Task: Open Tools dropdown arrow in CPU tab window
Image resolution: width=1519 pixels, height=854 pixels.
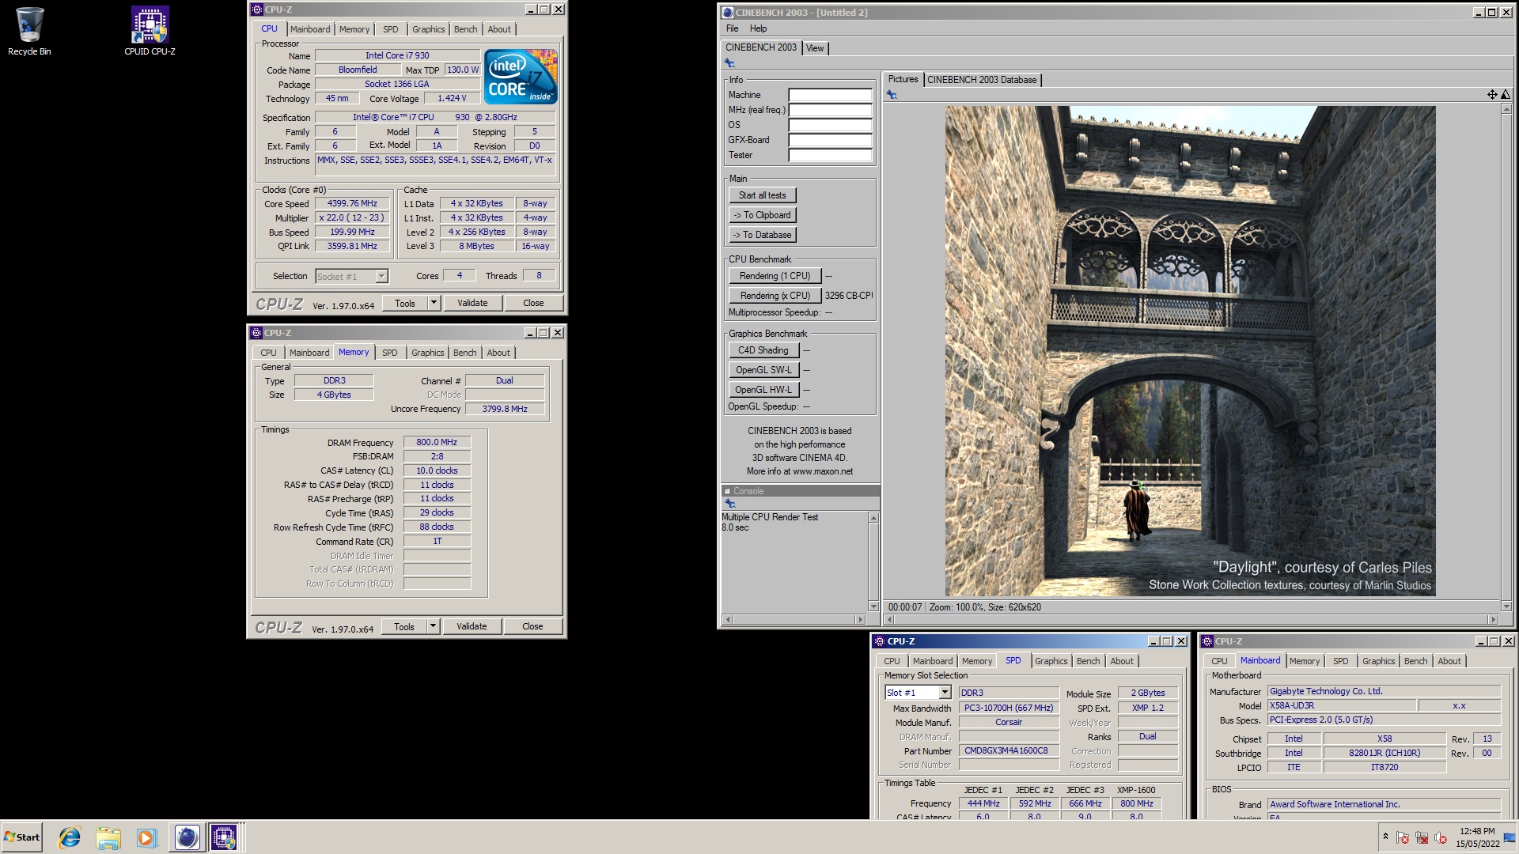Action: tap(433, 303)
